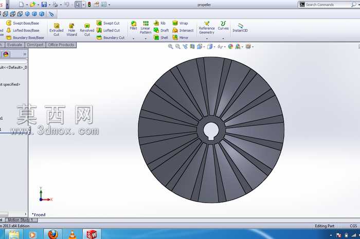Click the propeller keyway hub hole
Screen dimensions: 360x239
pyautogui.click(x=211, y=130)
